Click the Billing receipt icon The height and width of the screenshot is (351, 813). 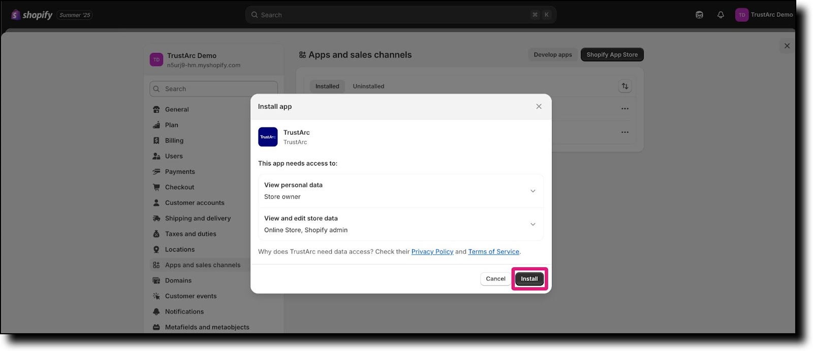(157, 141)
